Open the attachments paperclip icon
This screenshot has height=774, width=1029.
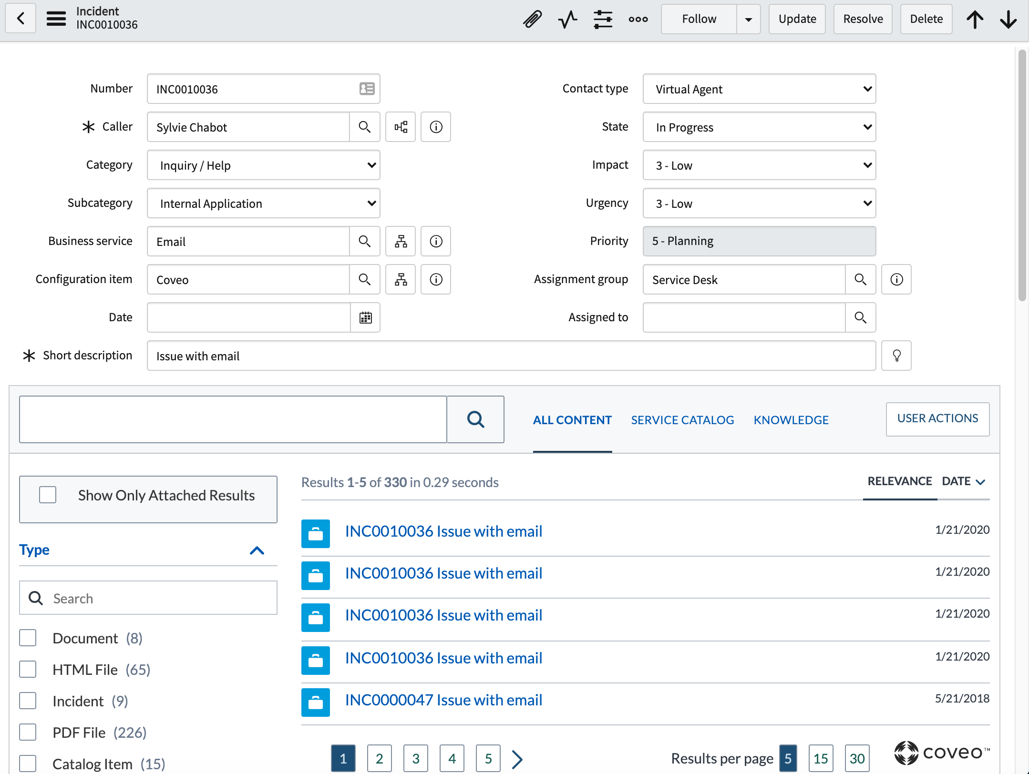[532, 19]
